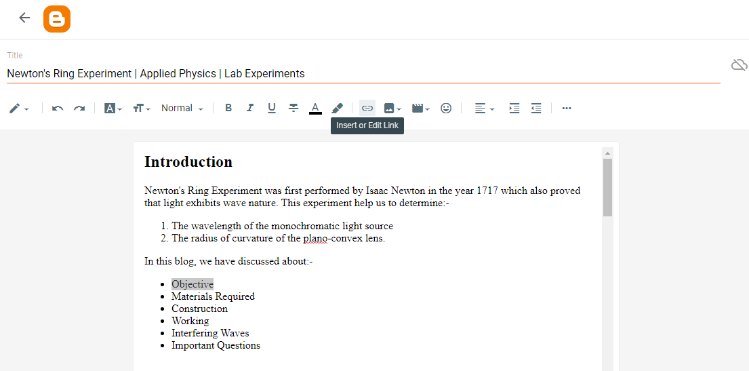Click the radius of curvature list item
The height and width of the screenshot is (371, 749).
coord(279,239)
